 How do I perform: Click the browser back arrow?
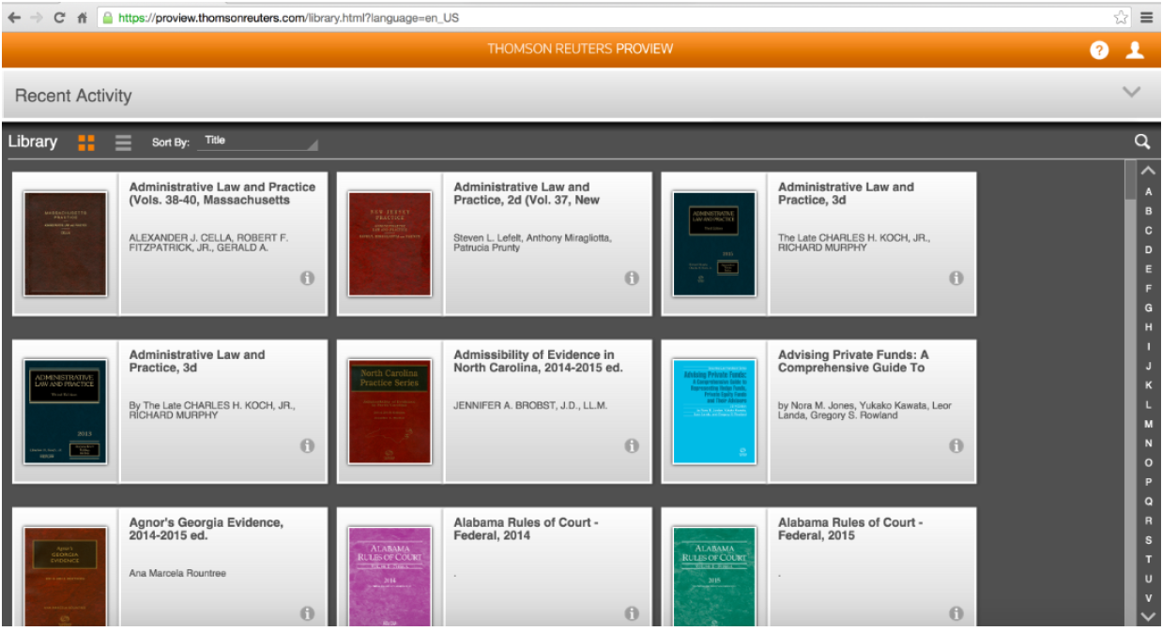(x=14, y=17)
